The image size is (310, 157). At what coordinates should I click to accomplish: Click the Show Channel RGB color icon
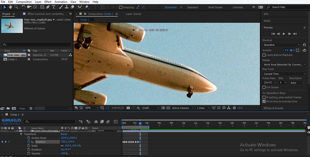pyautogui.click(x=138, y=108)
